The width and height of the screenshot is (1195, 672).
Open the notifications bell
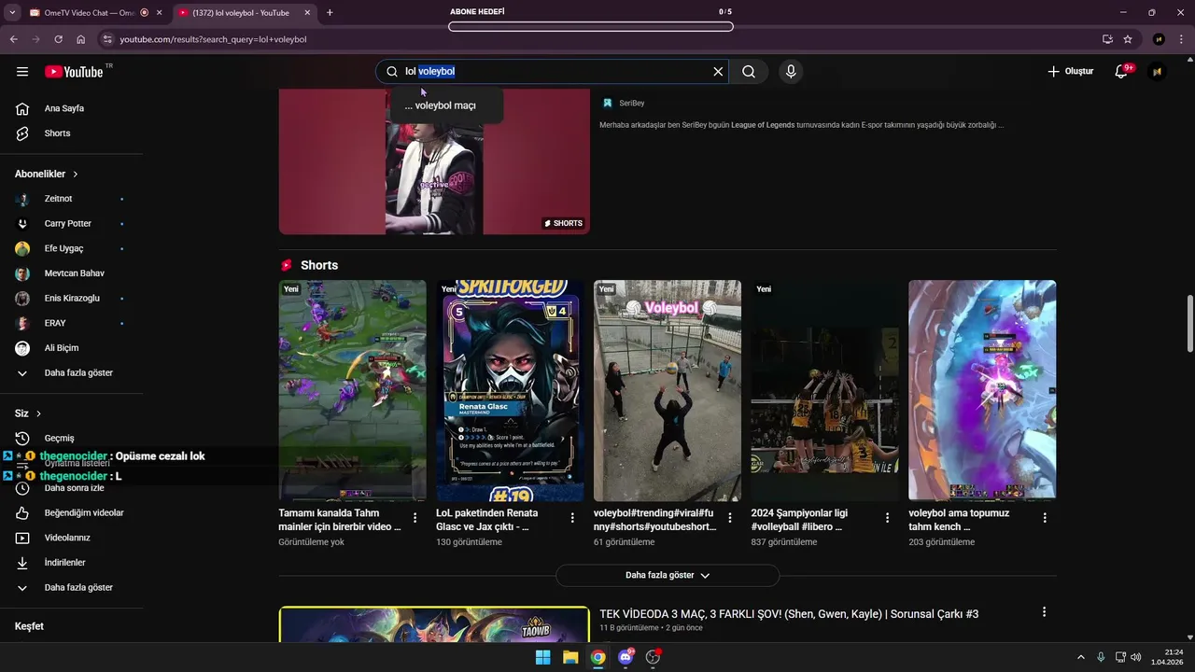click(x=1121, y=72)
